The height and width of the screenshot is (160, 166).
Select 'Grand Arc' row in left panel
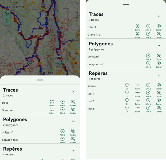40,110
